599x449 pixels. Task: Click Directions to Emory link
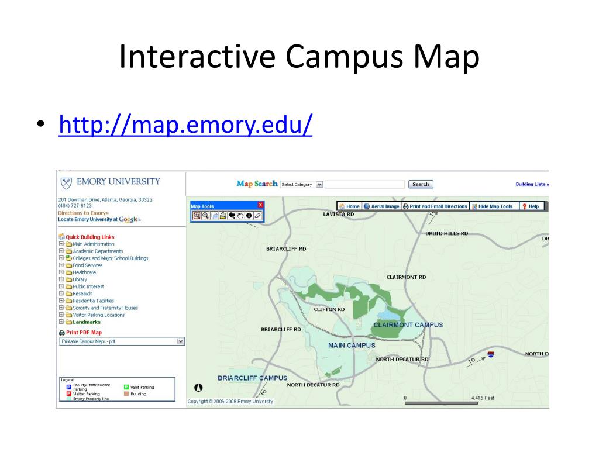[x=83, y=213]
